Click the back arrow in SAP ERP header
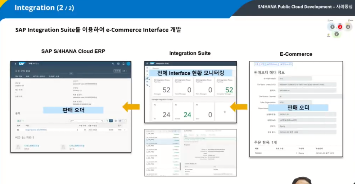 (15, 64)
